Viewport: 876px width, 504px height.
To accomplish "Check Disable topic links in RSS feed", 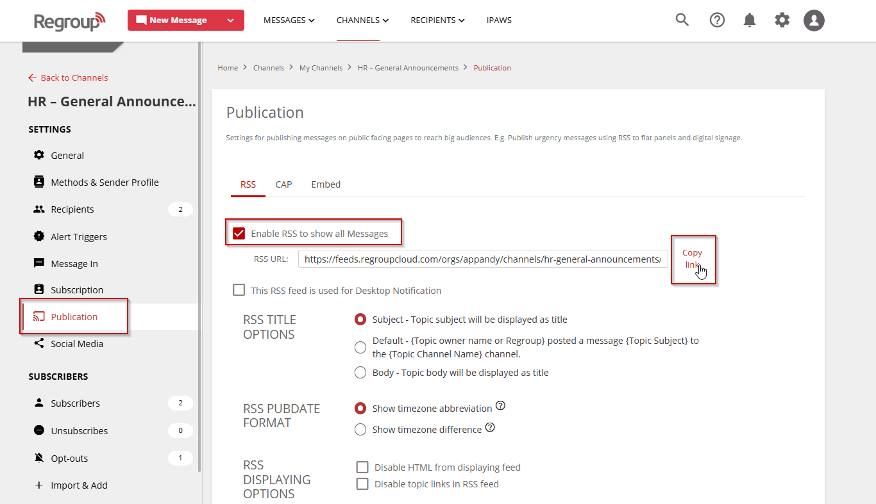I will (362, 484).
